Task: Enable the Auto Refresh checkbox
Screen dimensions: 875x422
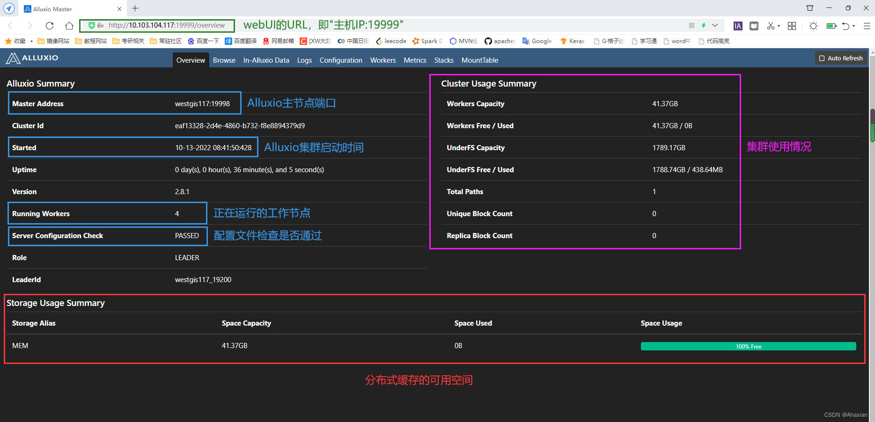Action: coord(822,58)
